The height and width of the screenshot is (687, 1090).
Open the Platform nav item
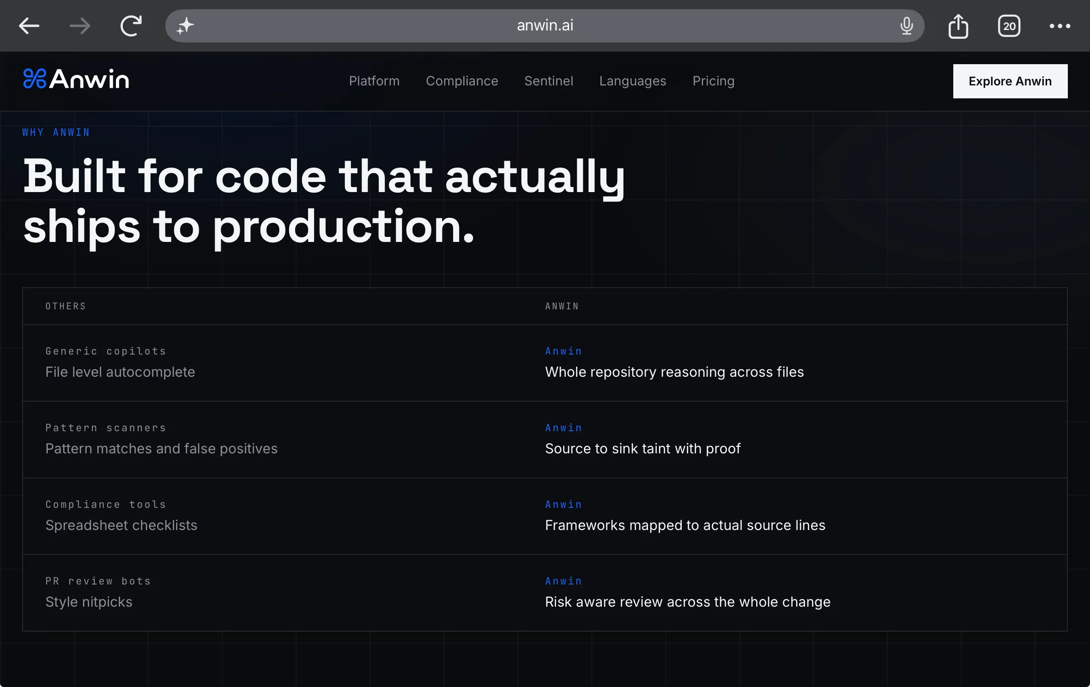pos(374,81)
